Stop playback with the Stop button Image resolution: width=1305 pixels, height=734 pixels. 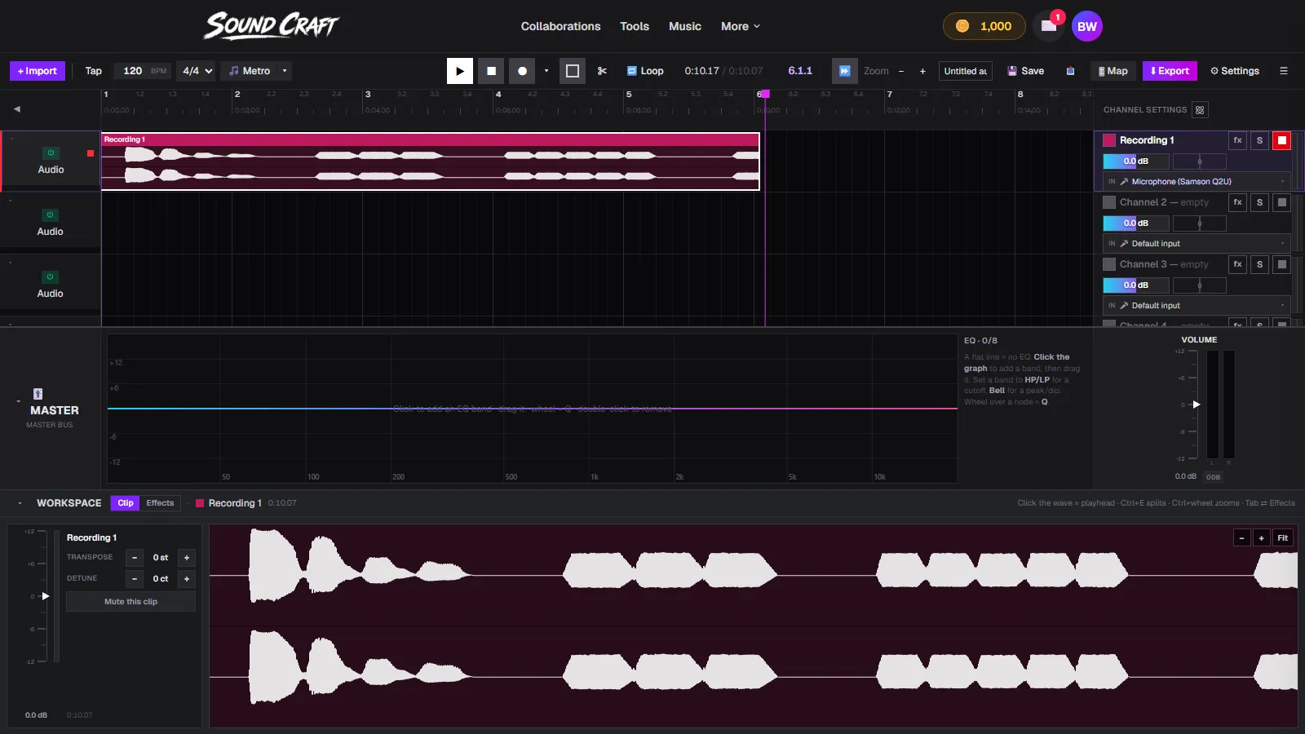tap(491, 71)
